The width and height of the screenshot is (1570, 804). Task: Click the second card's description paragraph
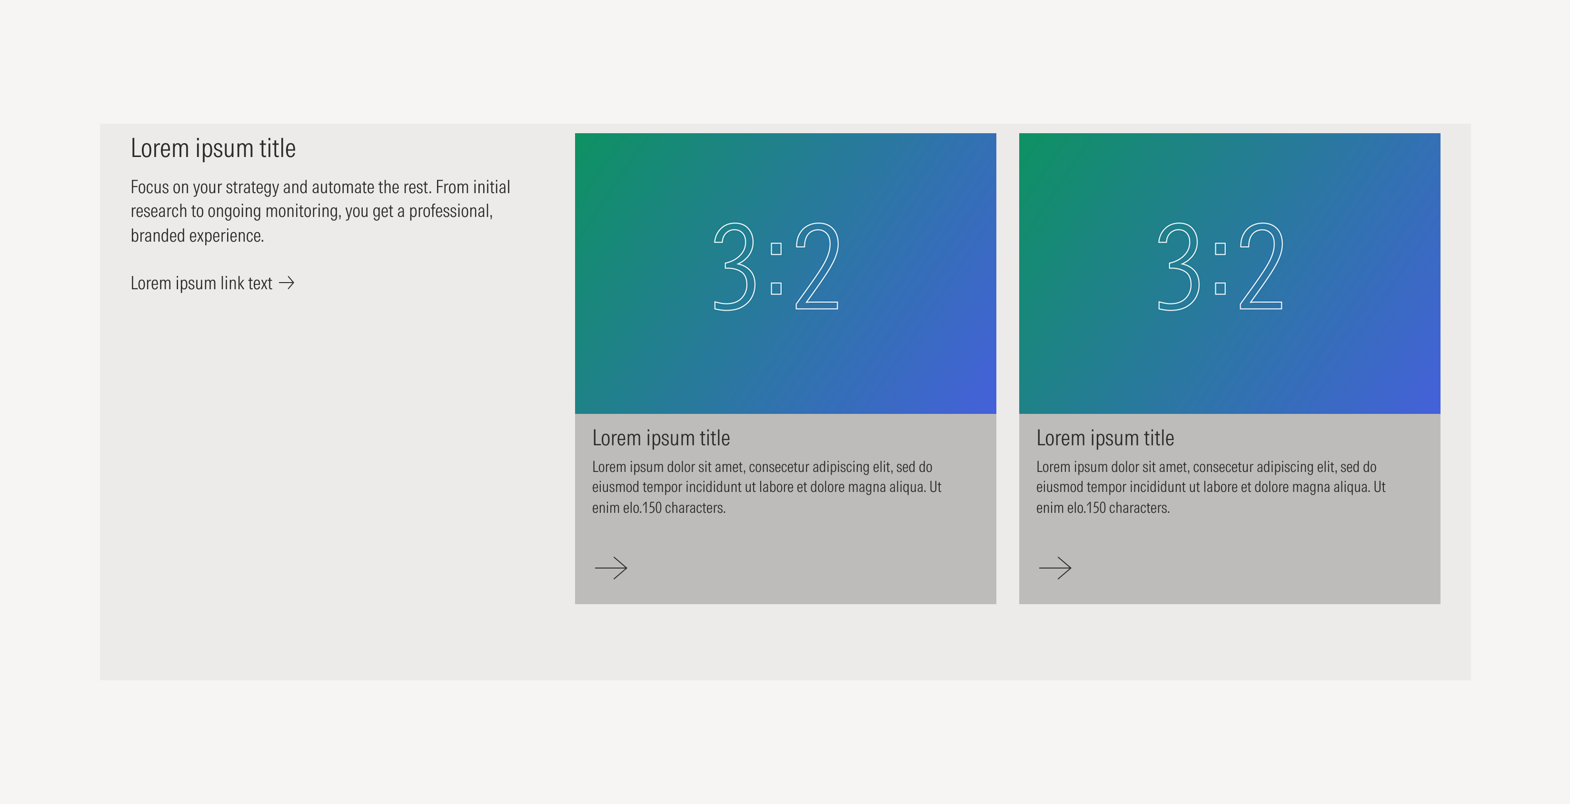[x=1211, y=487]
